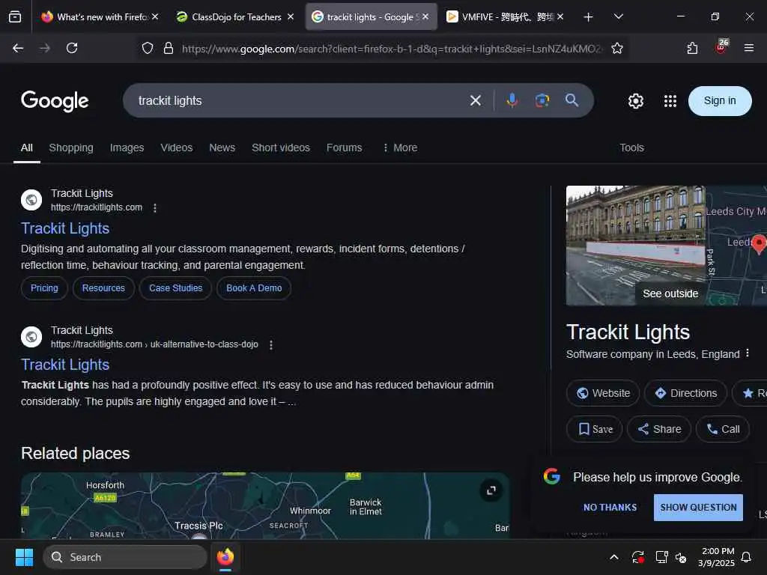This screenshot has height=575, width=767.
Task: Open the Book A Demo sitelink
Action: [x=254, y=288]
